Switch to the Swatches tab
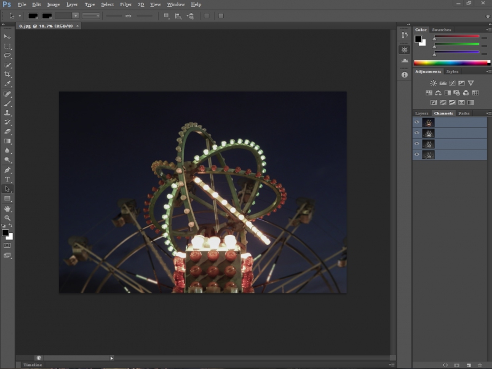The height and width of the screenshot is (369, 492). 441,30
